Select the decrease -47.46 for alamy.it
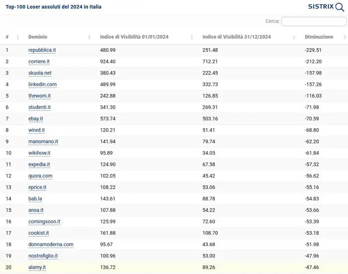 click(312, 268)
